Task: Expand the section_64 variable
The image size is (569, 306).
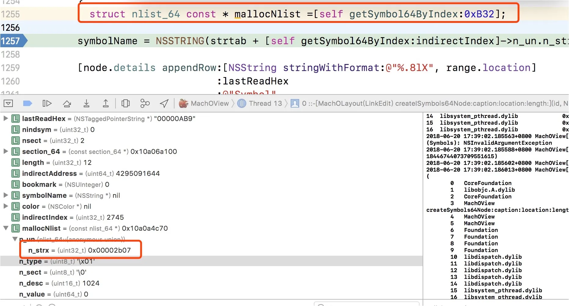Action: (x=6, y=151)
